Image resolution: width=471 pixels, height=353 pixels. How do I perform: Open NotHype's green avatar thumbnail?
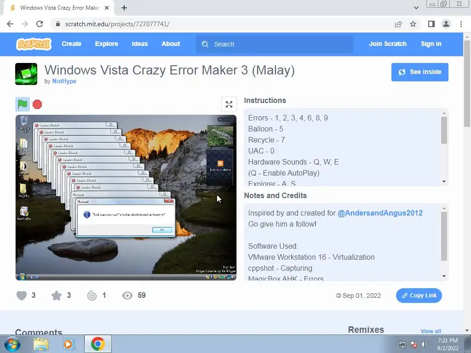[x=26, y=74]
